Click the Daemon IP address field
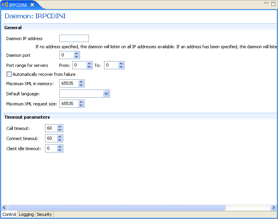 pyautogui.click(x=74, y=39)
